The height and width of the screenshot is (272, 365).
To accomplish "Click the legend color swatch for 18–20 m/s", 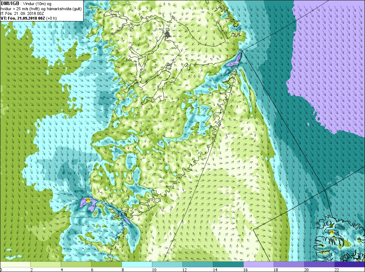I will 289,264.
